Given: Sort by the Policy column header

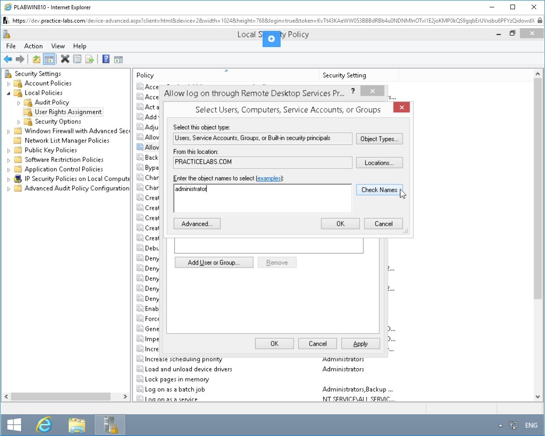Looking at the screenshot, I should (x=226, y=75).
